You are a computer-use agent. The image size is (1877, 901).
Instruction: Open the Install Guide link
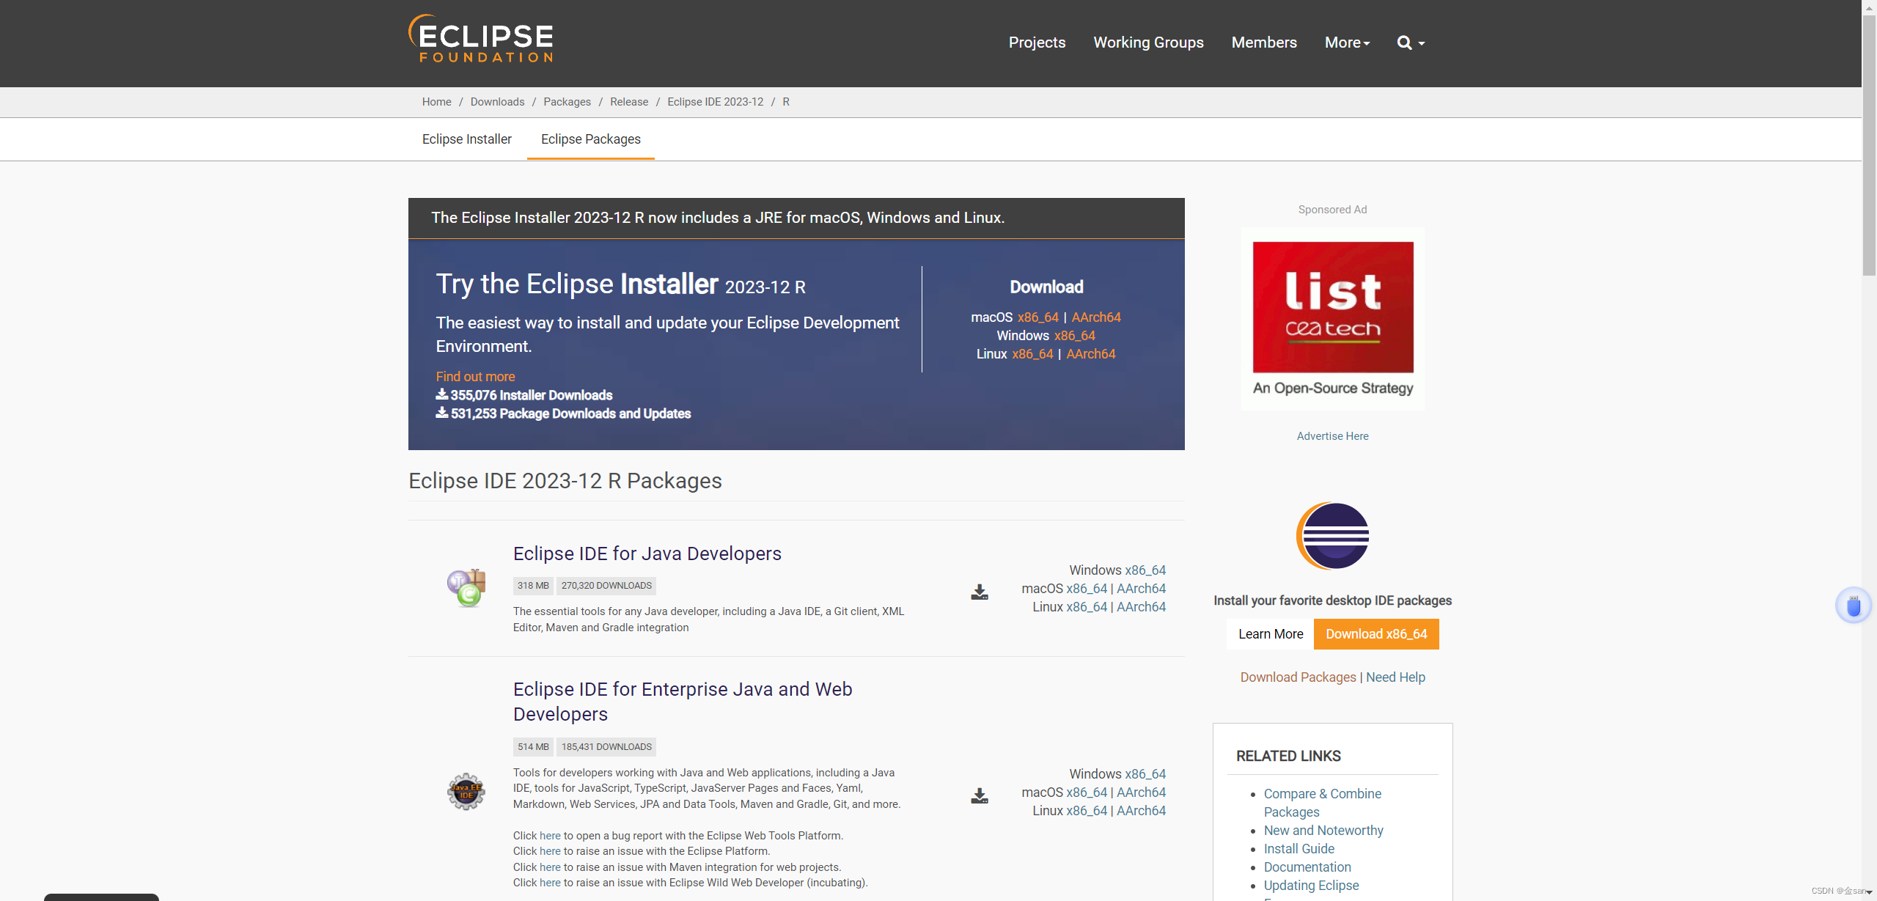(1299, 849)
